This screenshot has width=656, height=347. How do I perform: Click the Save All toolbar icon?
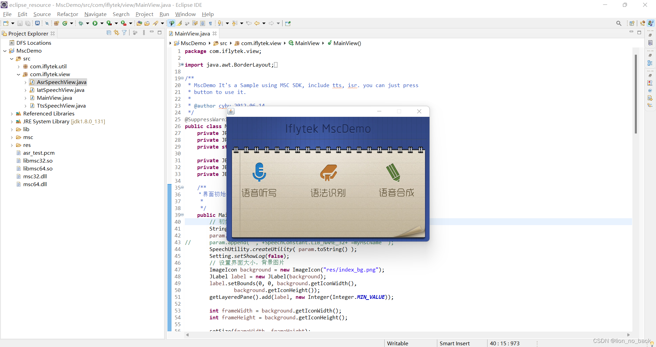click(x=28, y=23)
